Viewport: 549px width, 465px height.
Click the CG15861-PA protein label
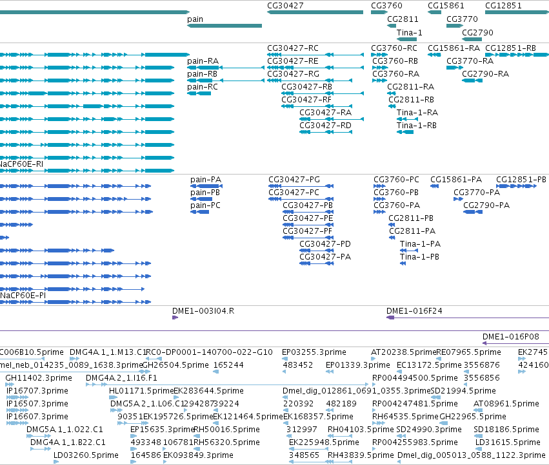(x=456, y=180)
